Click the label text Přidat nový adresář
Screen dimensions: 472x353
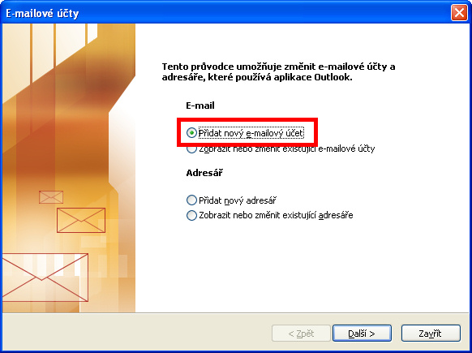(238, 200)
